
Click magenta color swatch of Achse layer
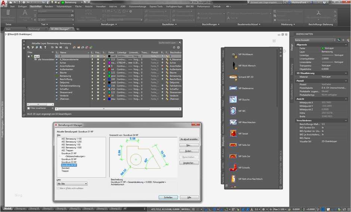(109, 63)
